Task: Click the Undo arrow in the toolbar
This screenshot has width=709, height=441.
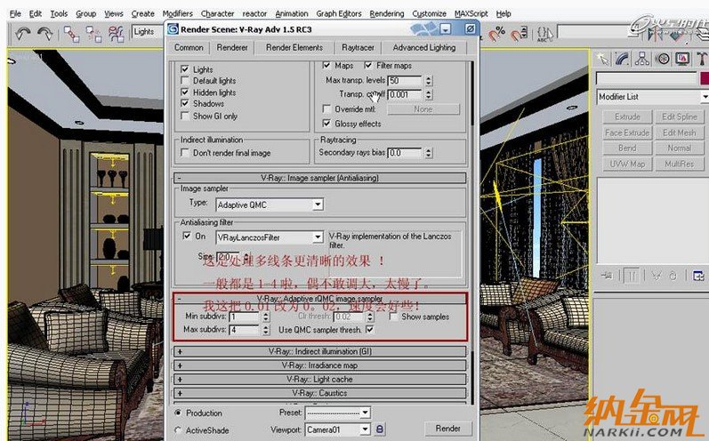Action: 23,33
